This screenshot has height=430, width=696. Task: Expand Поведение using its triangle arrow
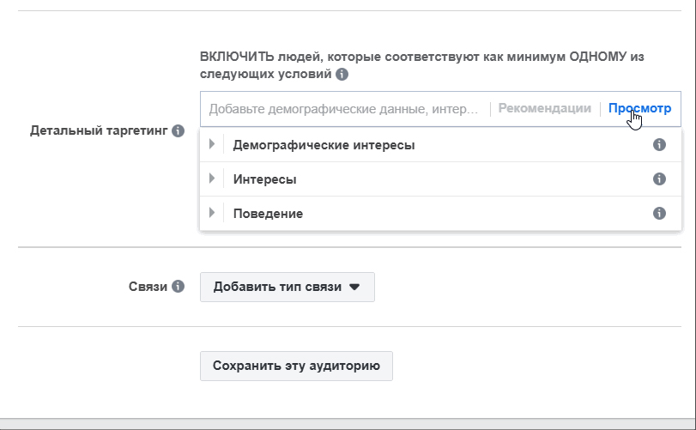pos(212,213)
